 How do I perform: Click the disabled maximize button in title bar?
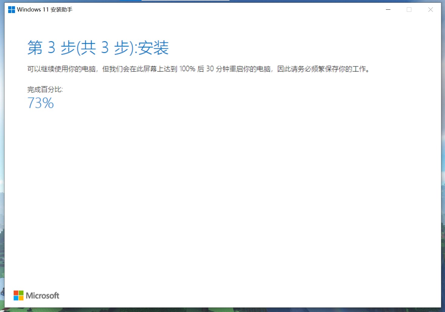pos(409,10)
